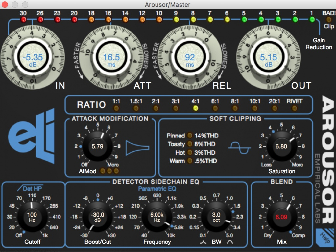Screen dimensions: 336x252
Task: Select the 20:1 ratio LED
Action: 275,108
